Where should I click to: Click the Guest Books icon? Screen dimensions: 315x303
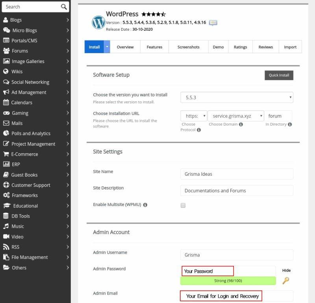(6, 175)
